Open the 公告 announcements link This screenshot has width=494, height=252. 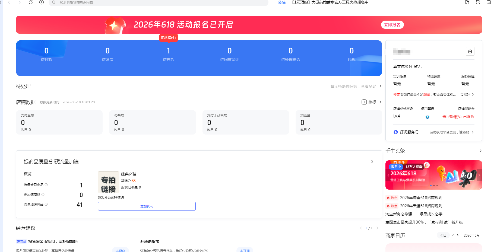click(x=282, y=2)
